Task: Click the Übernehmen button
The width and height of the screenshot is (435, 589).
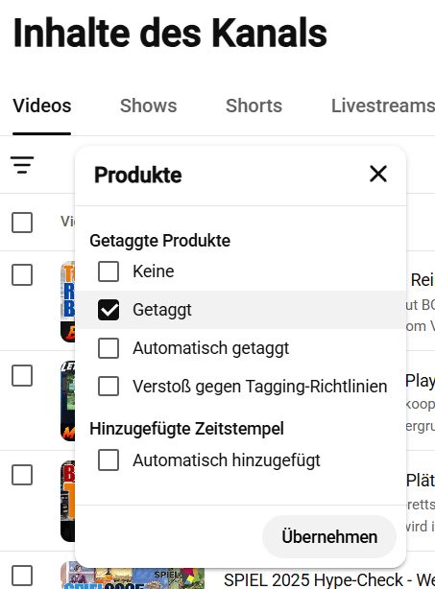Action: (329, 536)
